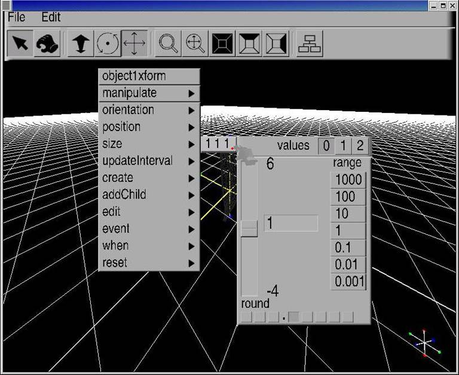Toggle the highlighted round box after the dot

294,317
